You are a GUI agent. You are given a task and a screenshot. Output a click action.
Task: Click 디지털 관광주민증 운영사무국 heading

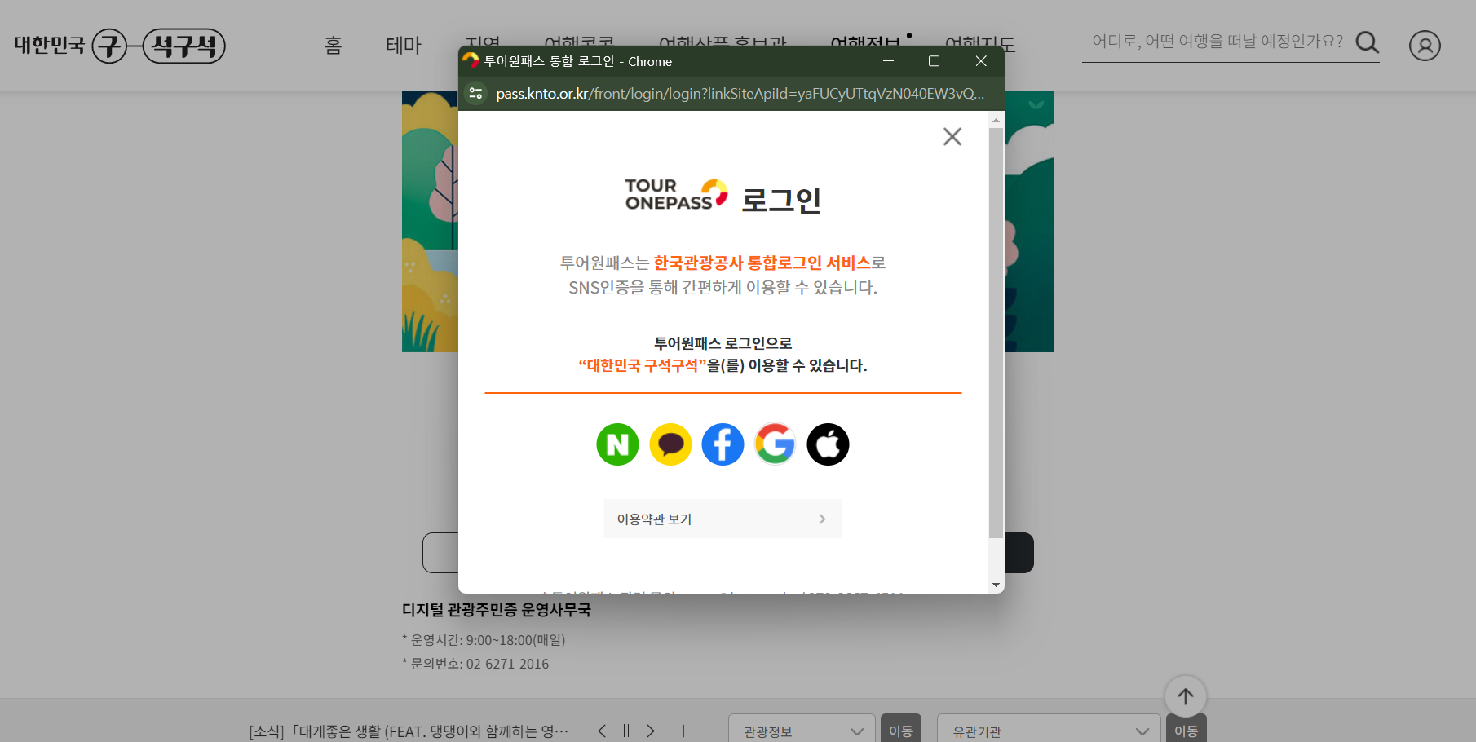tap(497, 610)
